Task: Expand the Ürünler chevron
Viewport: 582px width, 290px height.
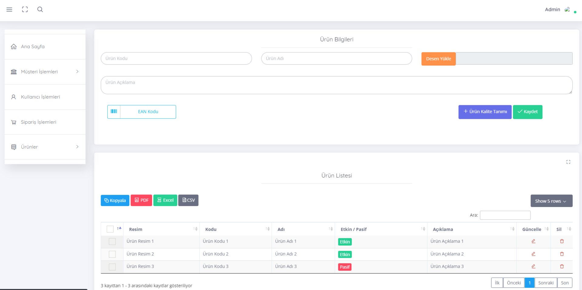Action: pos(77,147)
